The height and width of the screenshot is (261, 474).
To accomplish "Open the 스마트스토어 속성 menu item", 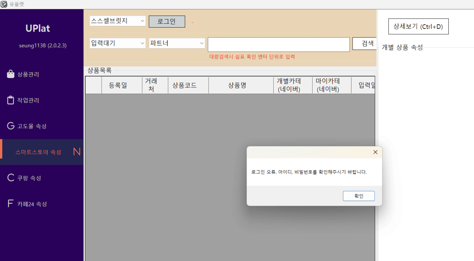I will point(38,152).
